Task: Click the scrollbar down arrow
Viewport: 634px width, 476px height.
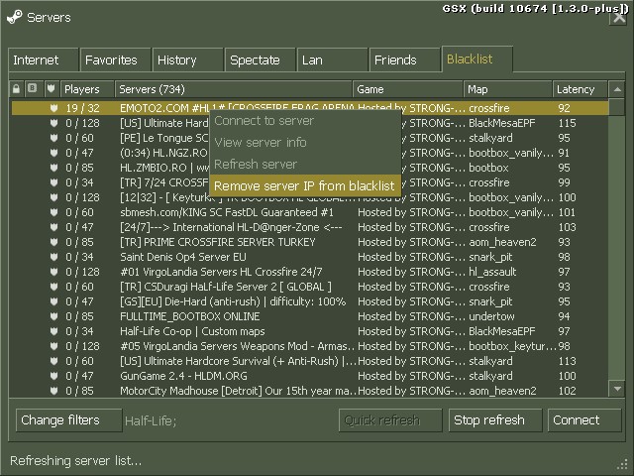Action: (617, 389)
